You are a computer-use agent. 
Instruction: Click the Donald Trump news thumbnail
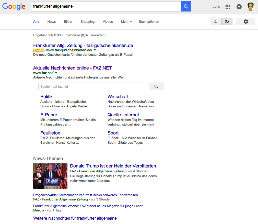(50, 176)
